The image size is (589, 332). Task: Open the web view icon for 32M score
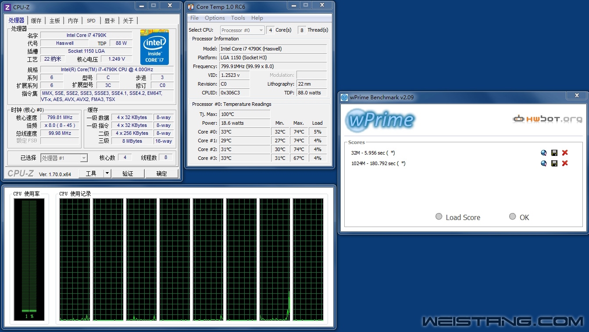(x=544, y=153)
